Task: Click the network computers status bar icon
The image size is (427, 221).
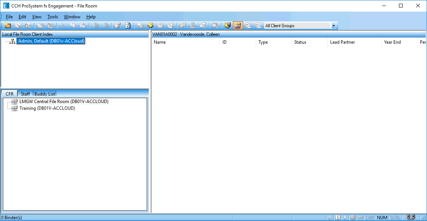Action: [411, 217]
